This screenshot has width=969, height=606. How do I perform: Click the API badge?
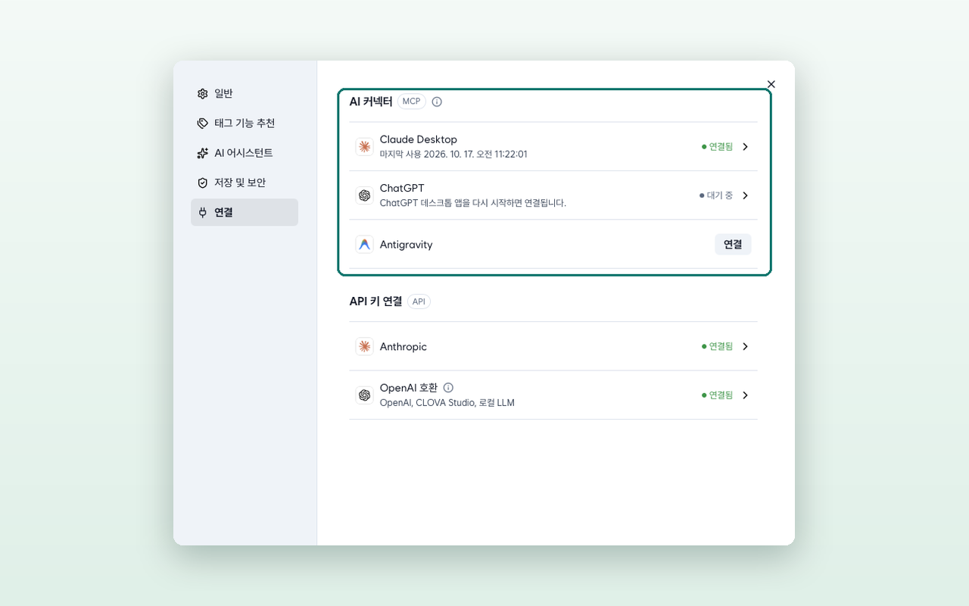tap(419, 301)
